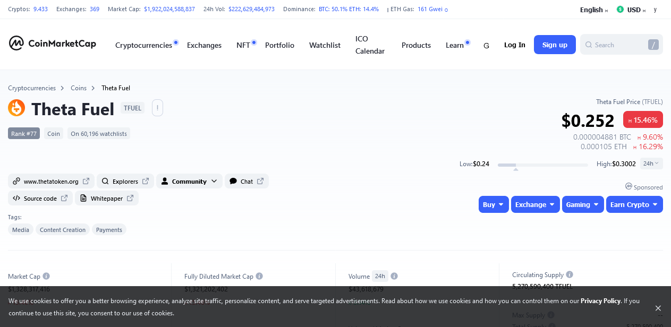This screenshot has height=327, width=671.
Task: Select the Exchanges menu item
Action: pyautogui.click(x=204, y=45)
